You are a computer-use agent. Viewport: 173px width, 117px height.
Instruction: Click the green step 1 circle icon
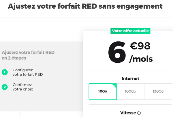click(5, 72)
